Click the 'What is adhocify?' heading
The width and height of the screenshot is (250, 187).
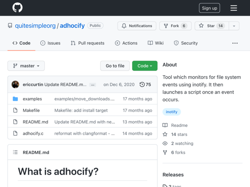pyautogui.click(x=58, y=171)
